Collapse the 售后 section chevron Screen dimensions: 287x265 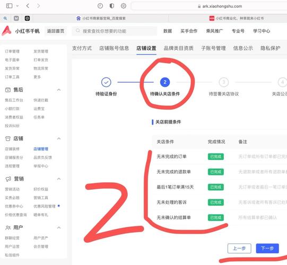(x=59, y=90)
